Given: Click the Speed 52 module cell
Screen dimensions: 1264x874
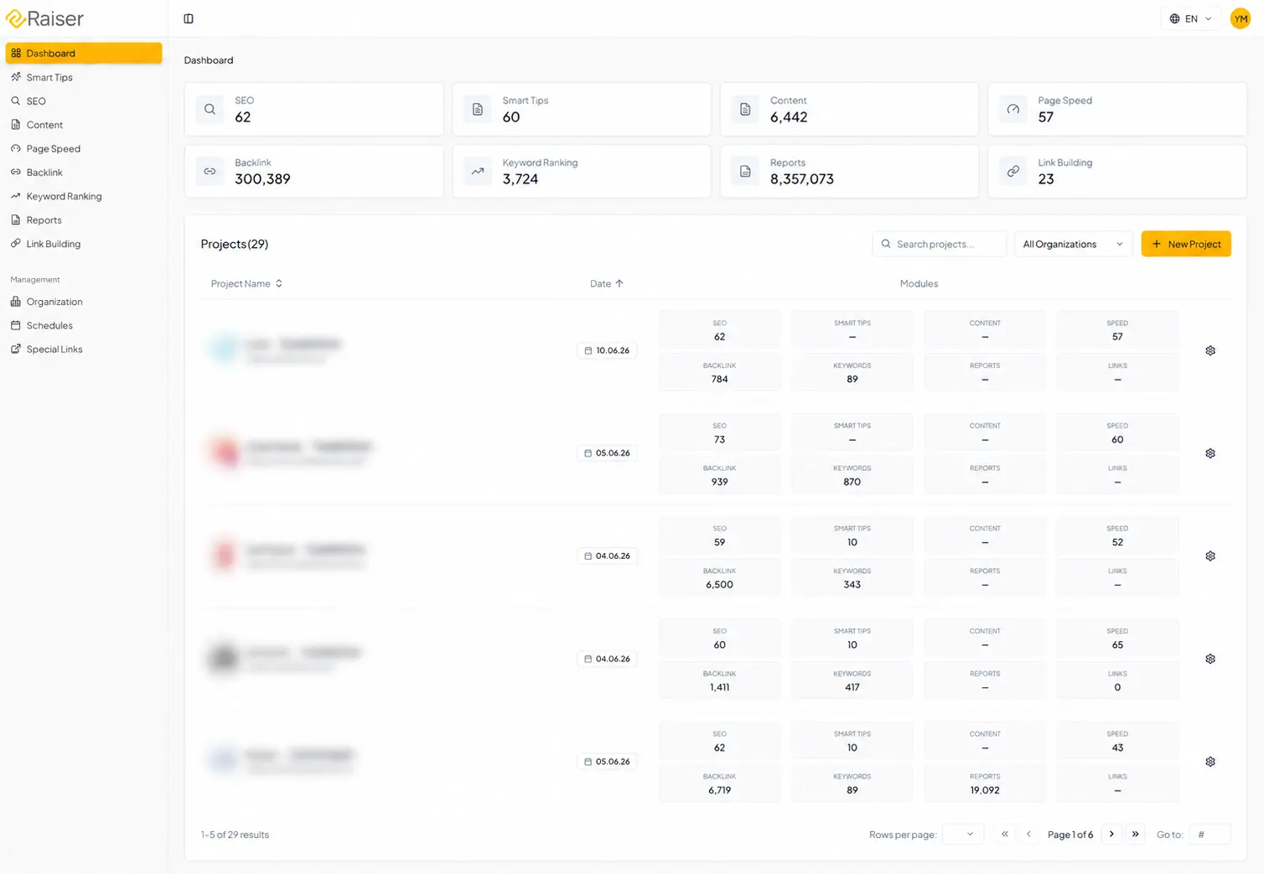Looking at the screenshot, I should [1117, 536].
